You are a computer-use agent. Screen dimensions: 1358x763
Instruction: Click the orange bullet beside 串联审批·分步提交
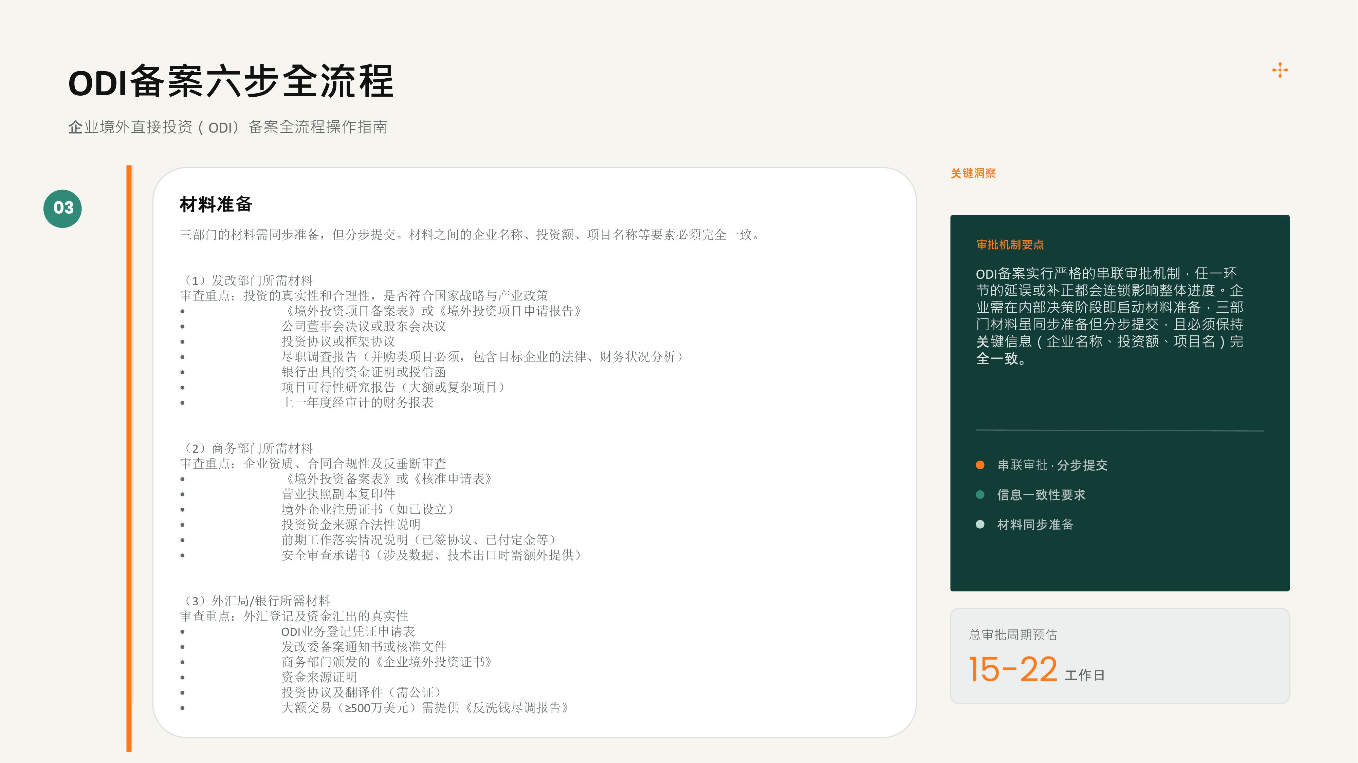(x=980, y=465)
